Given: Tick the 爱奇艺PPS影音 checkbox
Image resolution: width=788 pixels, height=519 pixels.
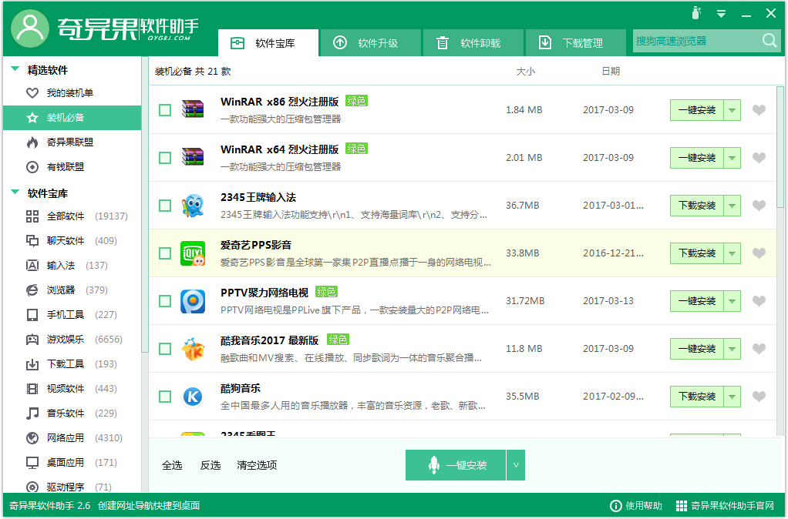Looking at the screenshot, I should [x=165, y=253].
